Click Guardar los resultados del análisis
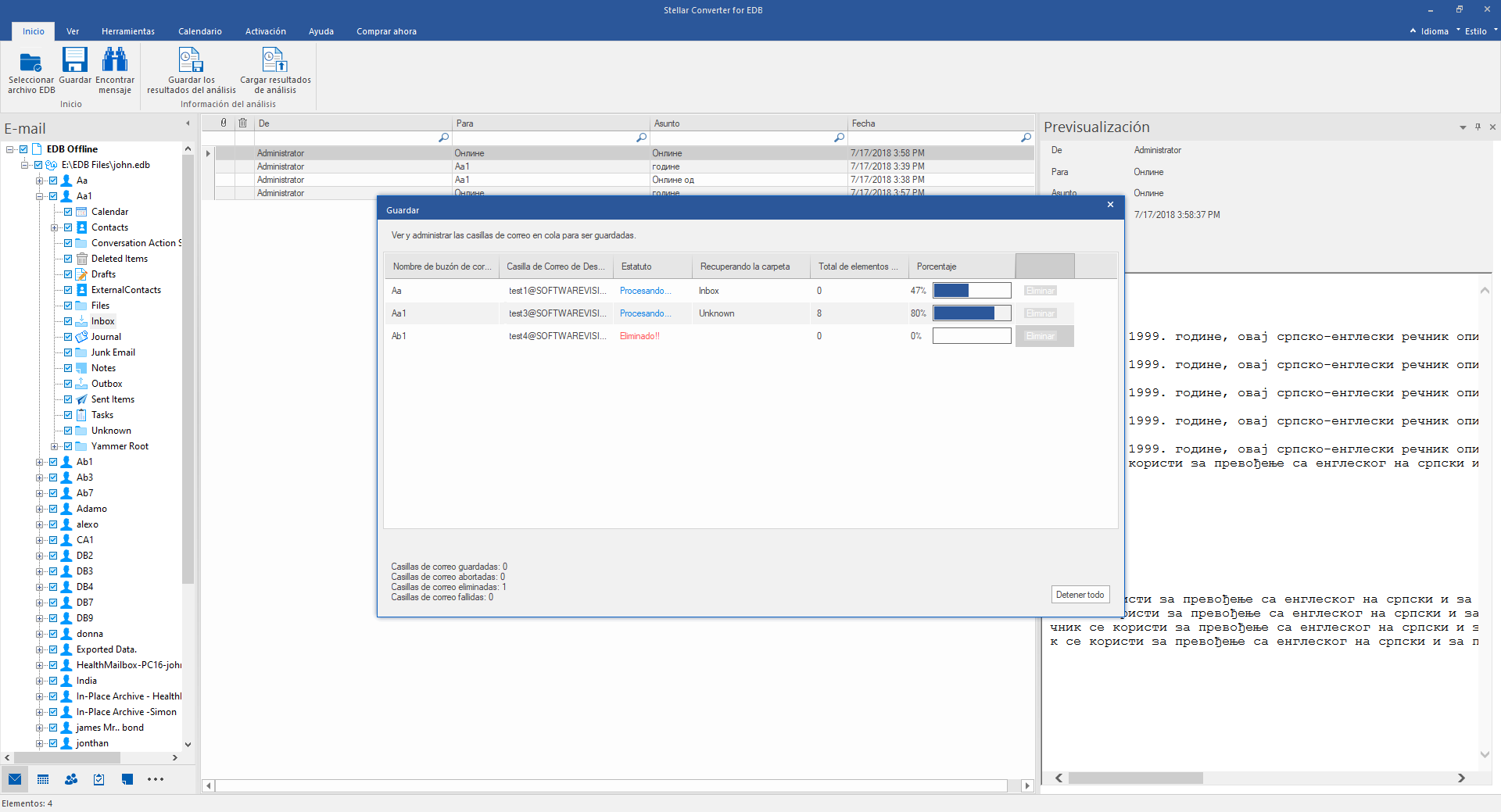 click(x=192, y=70)
